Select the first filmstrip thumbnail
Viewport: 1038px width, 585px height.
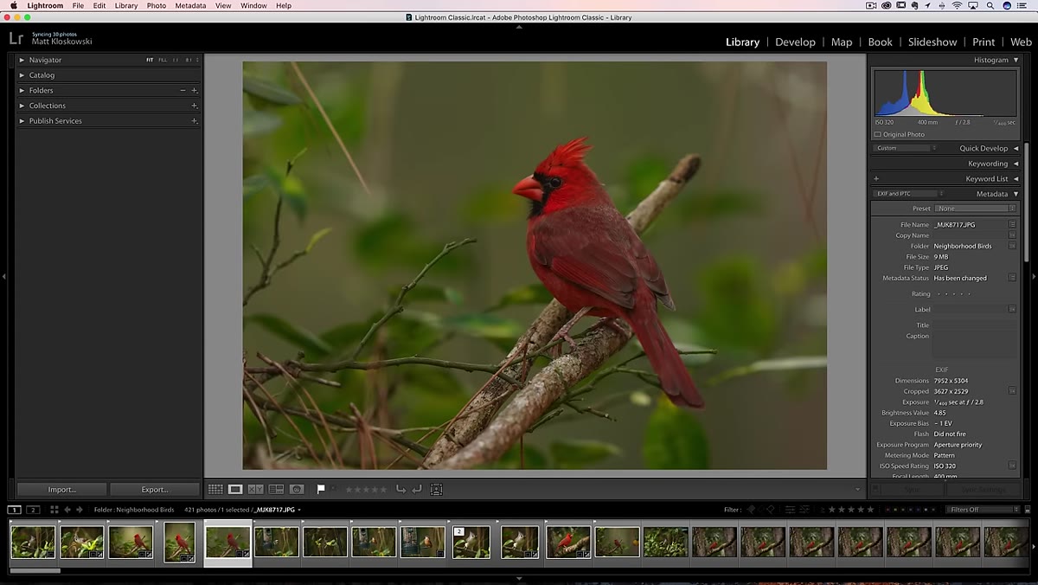[x=33, y=543]
